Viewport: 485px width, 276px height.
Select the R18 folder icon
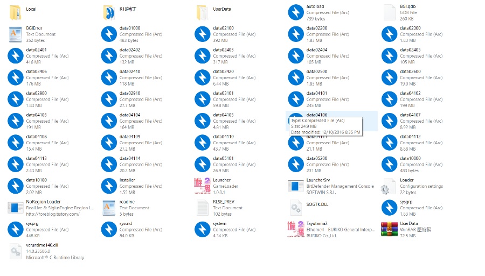(x=109, y=12)
